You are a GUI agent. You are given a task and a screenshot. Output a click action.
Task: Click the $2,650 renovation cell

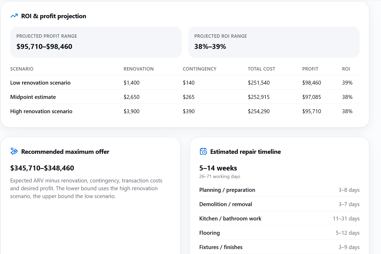coord(131,97)
